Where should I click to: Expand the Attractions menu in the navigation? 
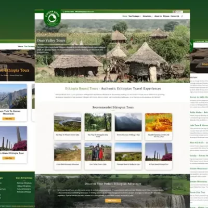pos(148,16)
